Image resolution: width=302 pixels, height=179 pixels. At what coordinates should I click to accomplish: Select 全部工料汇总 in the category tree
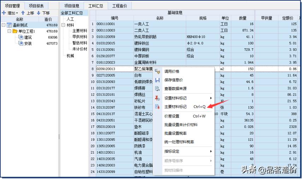[72, 13]
